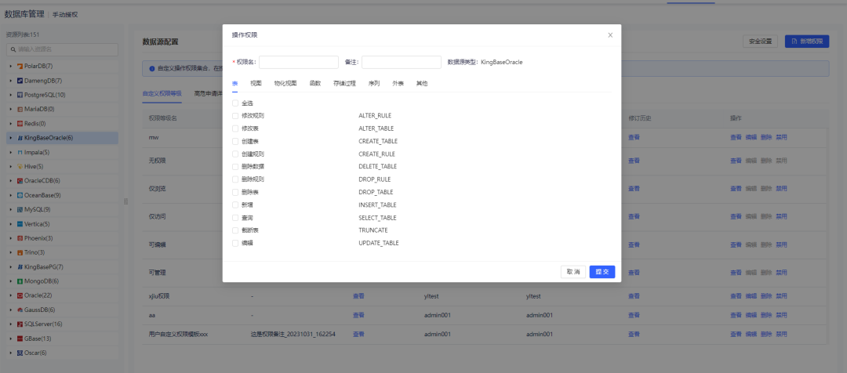
Task: Click 禁用 link in the aa row
Action: 781,315
